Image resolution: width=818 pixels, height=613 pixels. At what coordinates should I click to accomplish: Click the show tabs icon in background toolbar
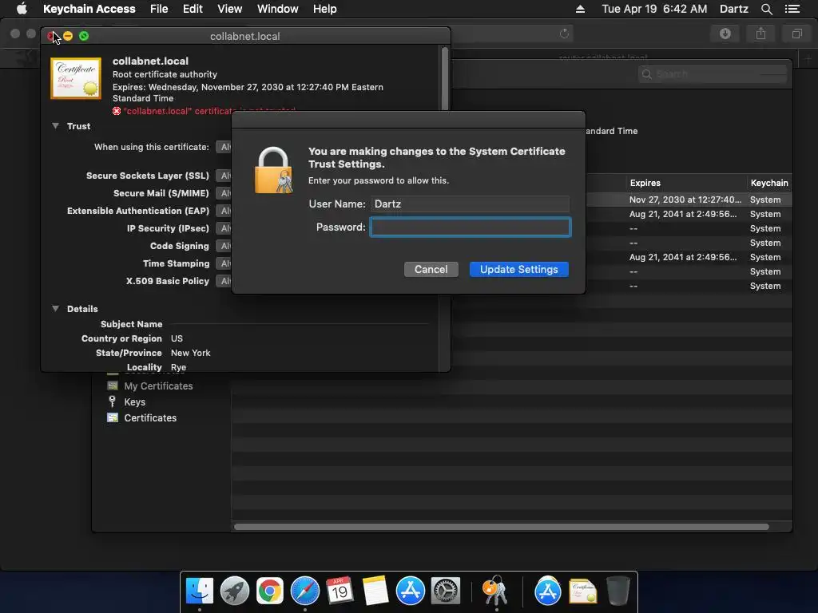[796, 34]
